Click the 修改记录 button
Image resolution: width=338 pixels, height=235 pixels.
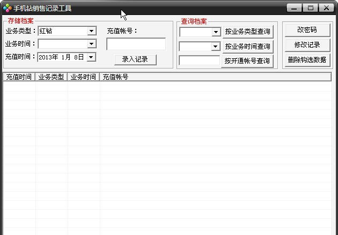pos(307,45)
